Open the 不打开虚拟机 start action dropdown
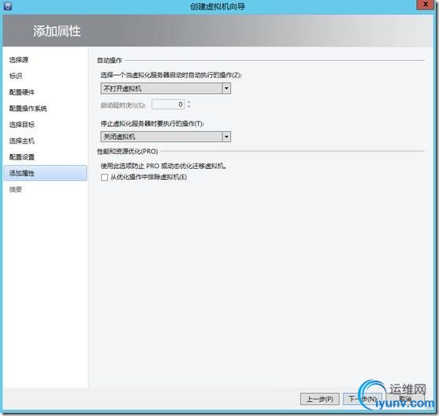This screenshot has width=439, height=416. pos(166,88)
